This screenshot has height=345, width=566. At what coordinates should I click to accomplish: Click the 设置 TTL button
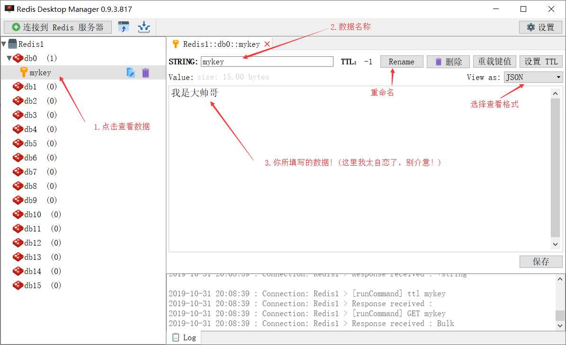[x=541, y=62]
